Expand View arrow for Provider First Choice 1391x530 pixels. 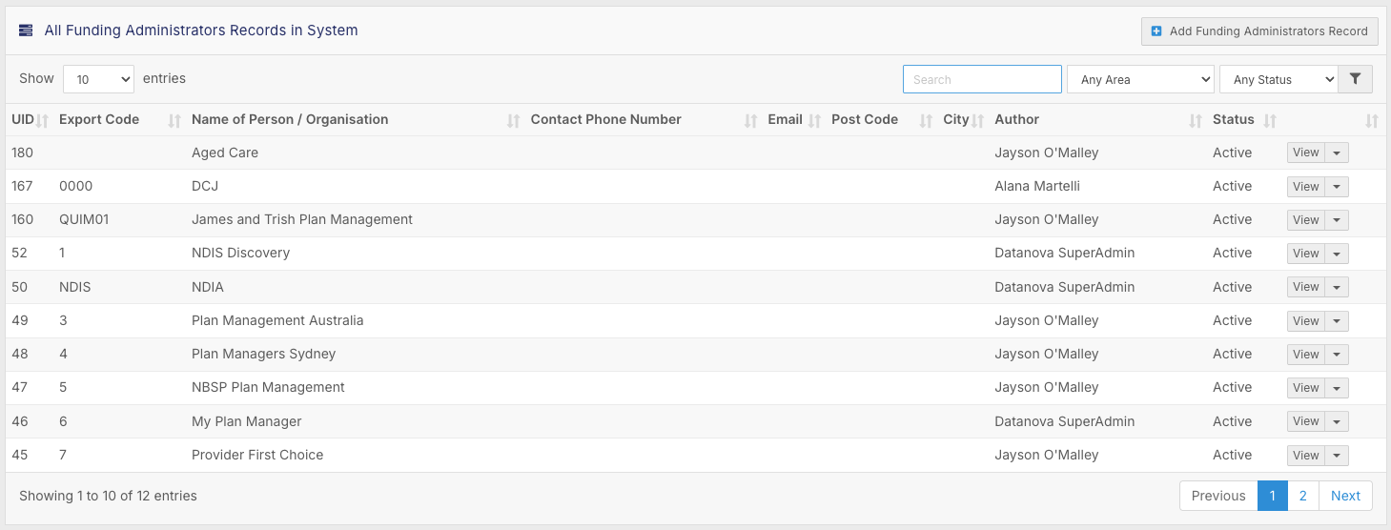1337,456
